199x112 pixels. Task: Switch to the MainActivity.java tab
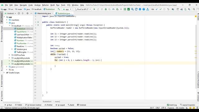click(44, 13)
